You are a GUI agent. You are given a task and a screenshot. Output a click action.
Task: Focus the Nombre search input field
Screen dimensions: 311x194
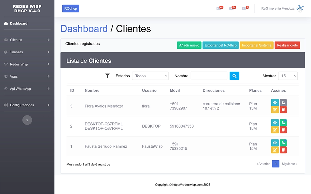[x=209, y=76]
